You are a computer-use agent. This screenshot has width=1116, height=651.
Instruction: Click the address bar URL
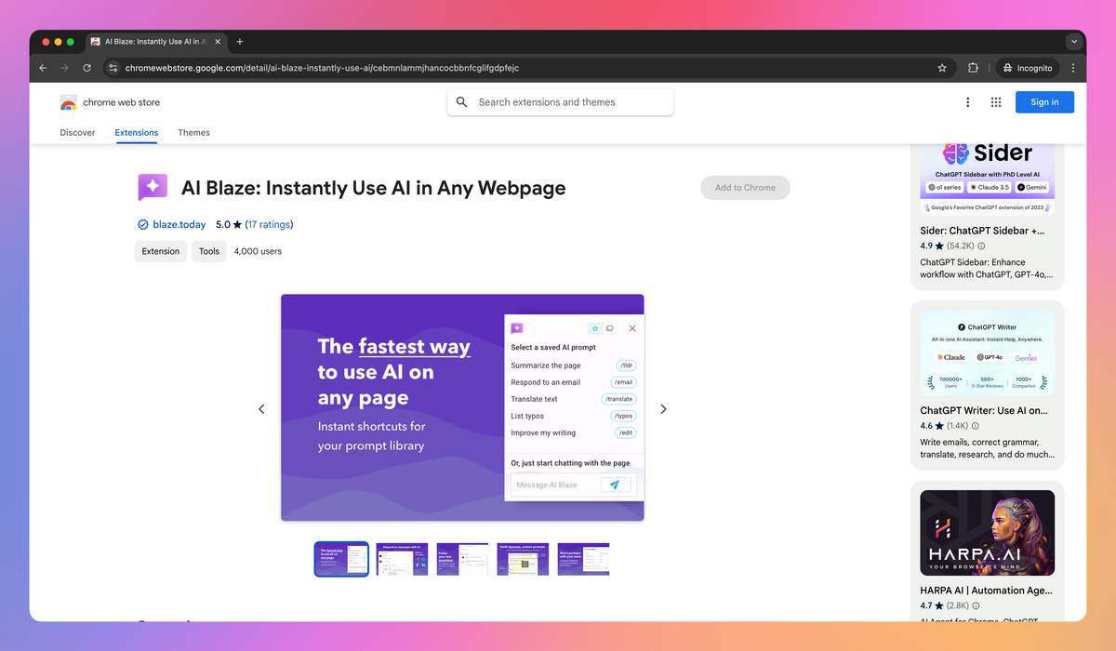click(322, 68)
